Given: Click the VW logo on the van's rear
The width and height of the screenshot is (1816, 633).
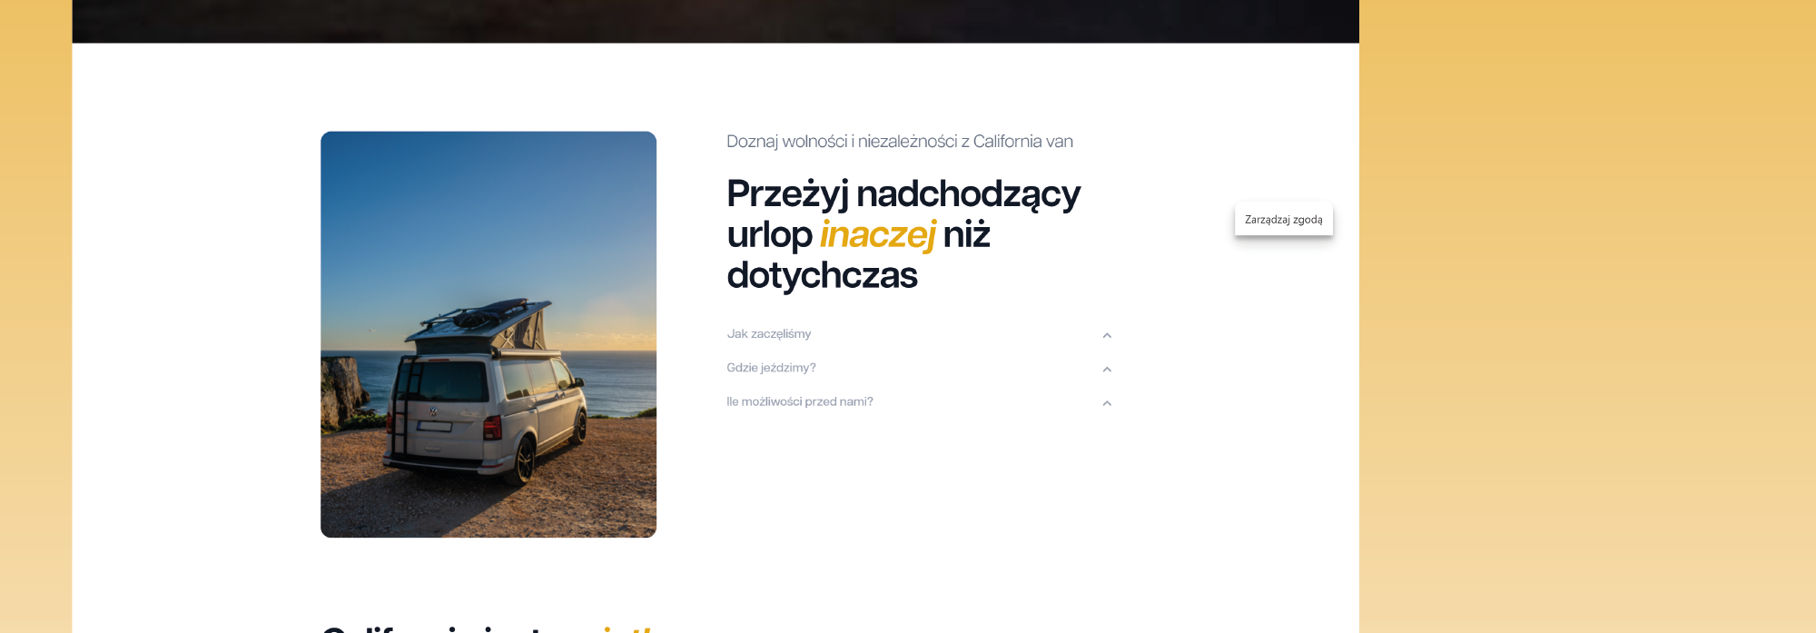Looking at the screenshot, I should (433, 411).
